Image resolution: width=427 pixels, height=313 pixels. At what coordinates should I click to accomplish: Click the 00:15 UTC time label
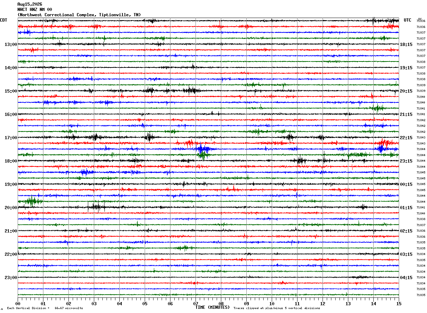406,184
